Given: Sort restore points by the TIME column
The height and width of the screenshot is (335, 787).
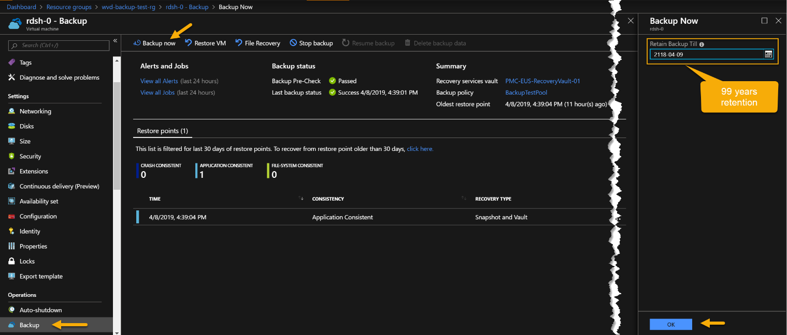Looking at the screenshot, I should pyautogui.click(x=155, y=199).
